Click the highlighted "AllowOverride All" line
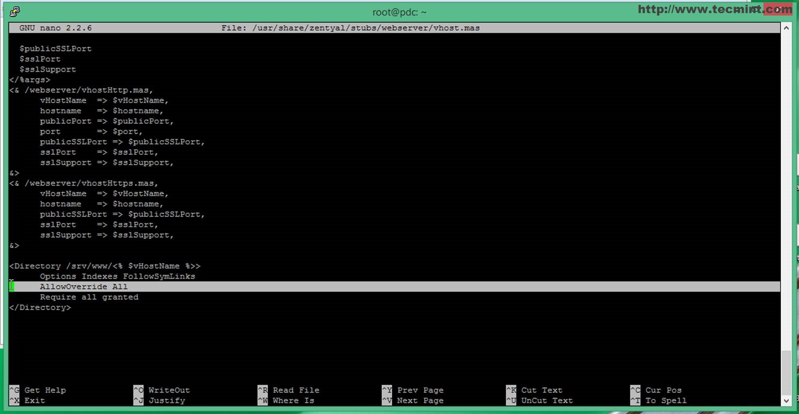Screen dimensions: 799x414 pos(394,287)
